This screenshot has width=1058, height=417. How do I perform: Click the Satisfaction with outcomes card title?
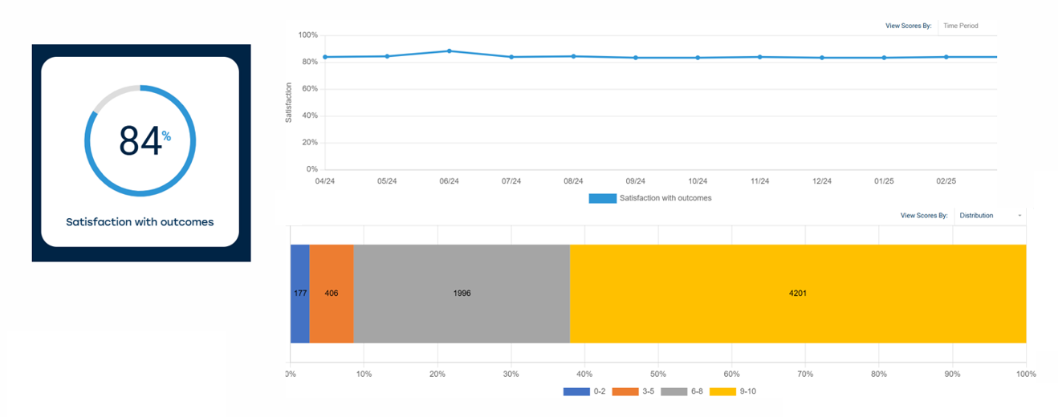click(x=140, y=222)
